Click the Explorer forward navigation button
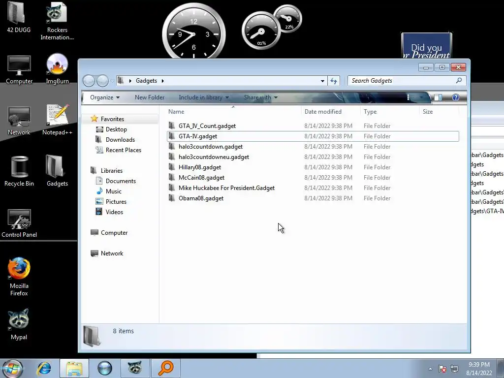 pos(102,81)
